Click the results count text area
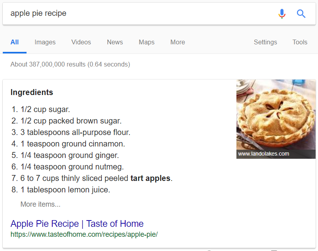This screenshot has height=251, width=318. click(70, 64)
